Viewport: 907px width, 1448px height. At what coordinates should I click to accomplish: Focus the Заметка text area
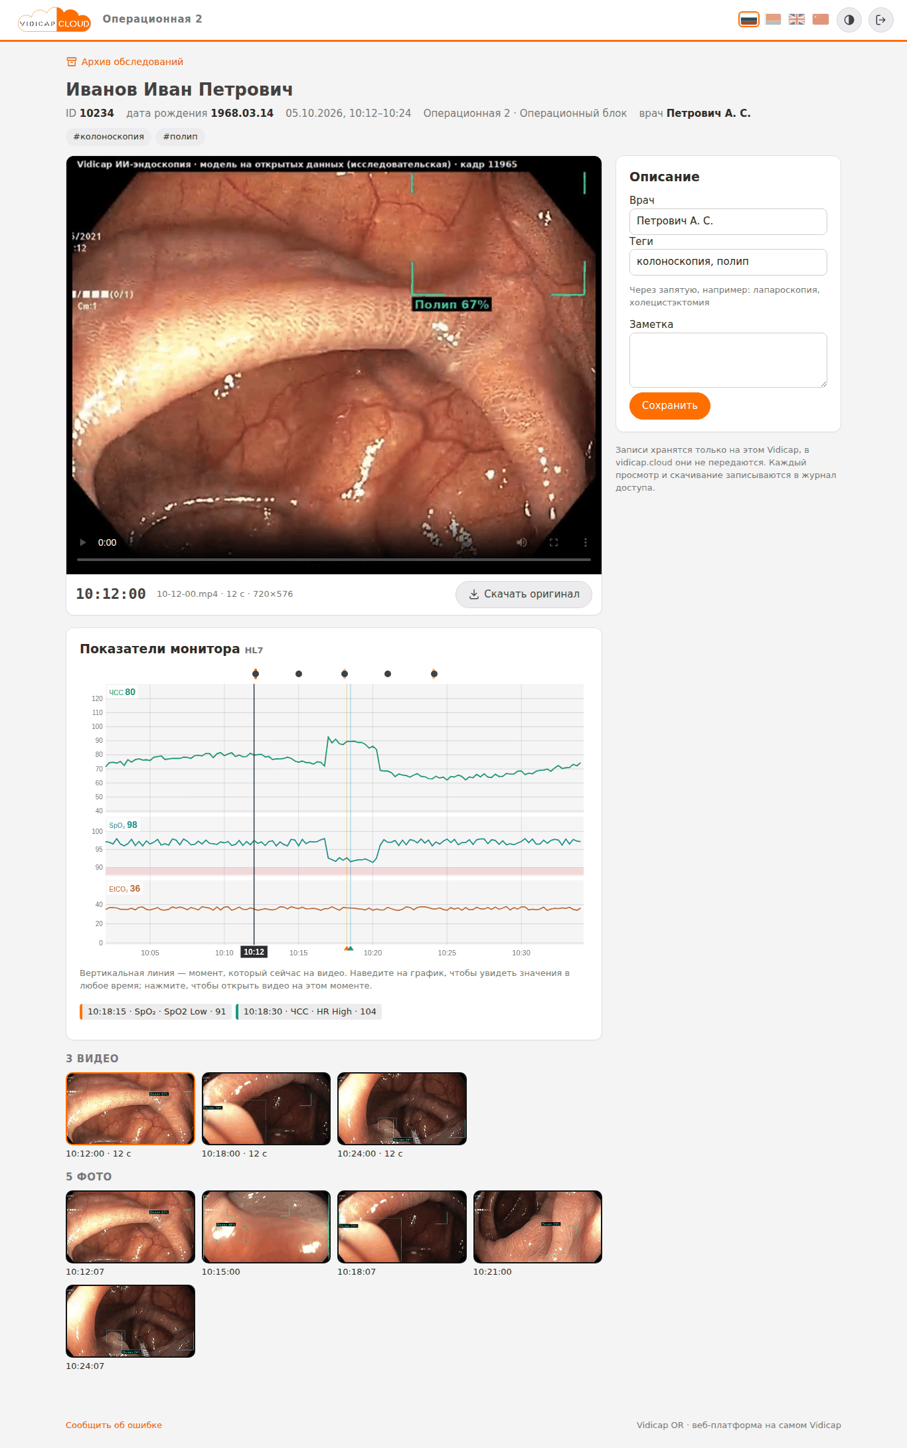(728, 360)
